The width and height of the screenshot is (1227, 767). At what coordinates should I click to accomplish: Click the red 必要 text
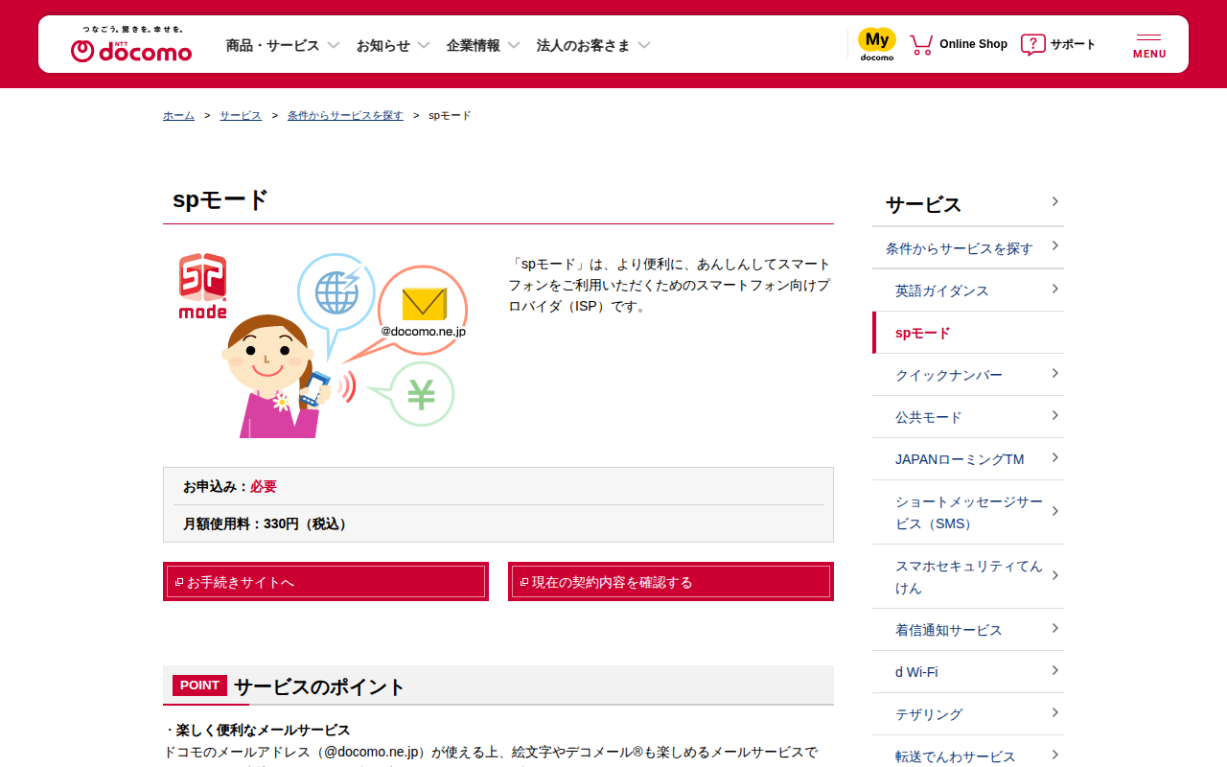point(264,486)
